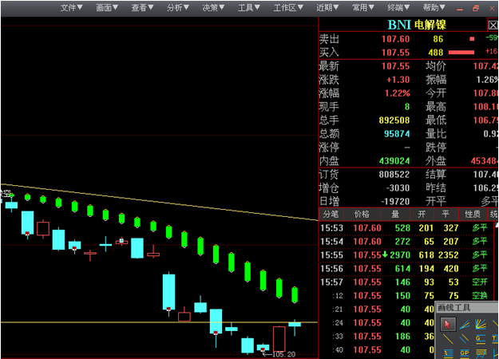Click the descending yellow trend line on chart
The height and width of the screenshot is (359, 499).
[159, 202]
